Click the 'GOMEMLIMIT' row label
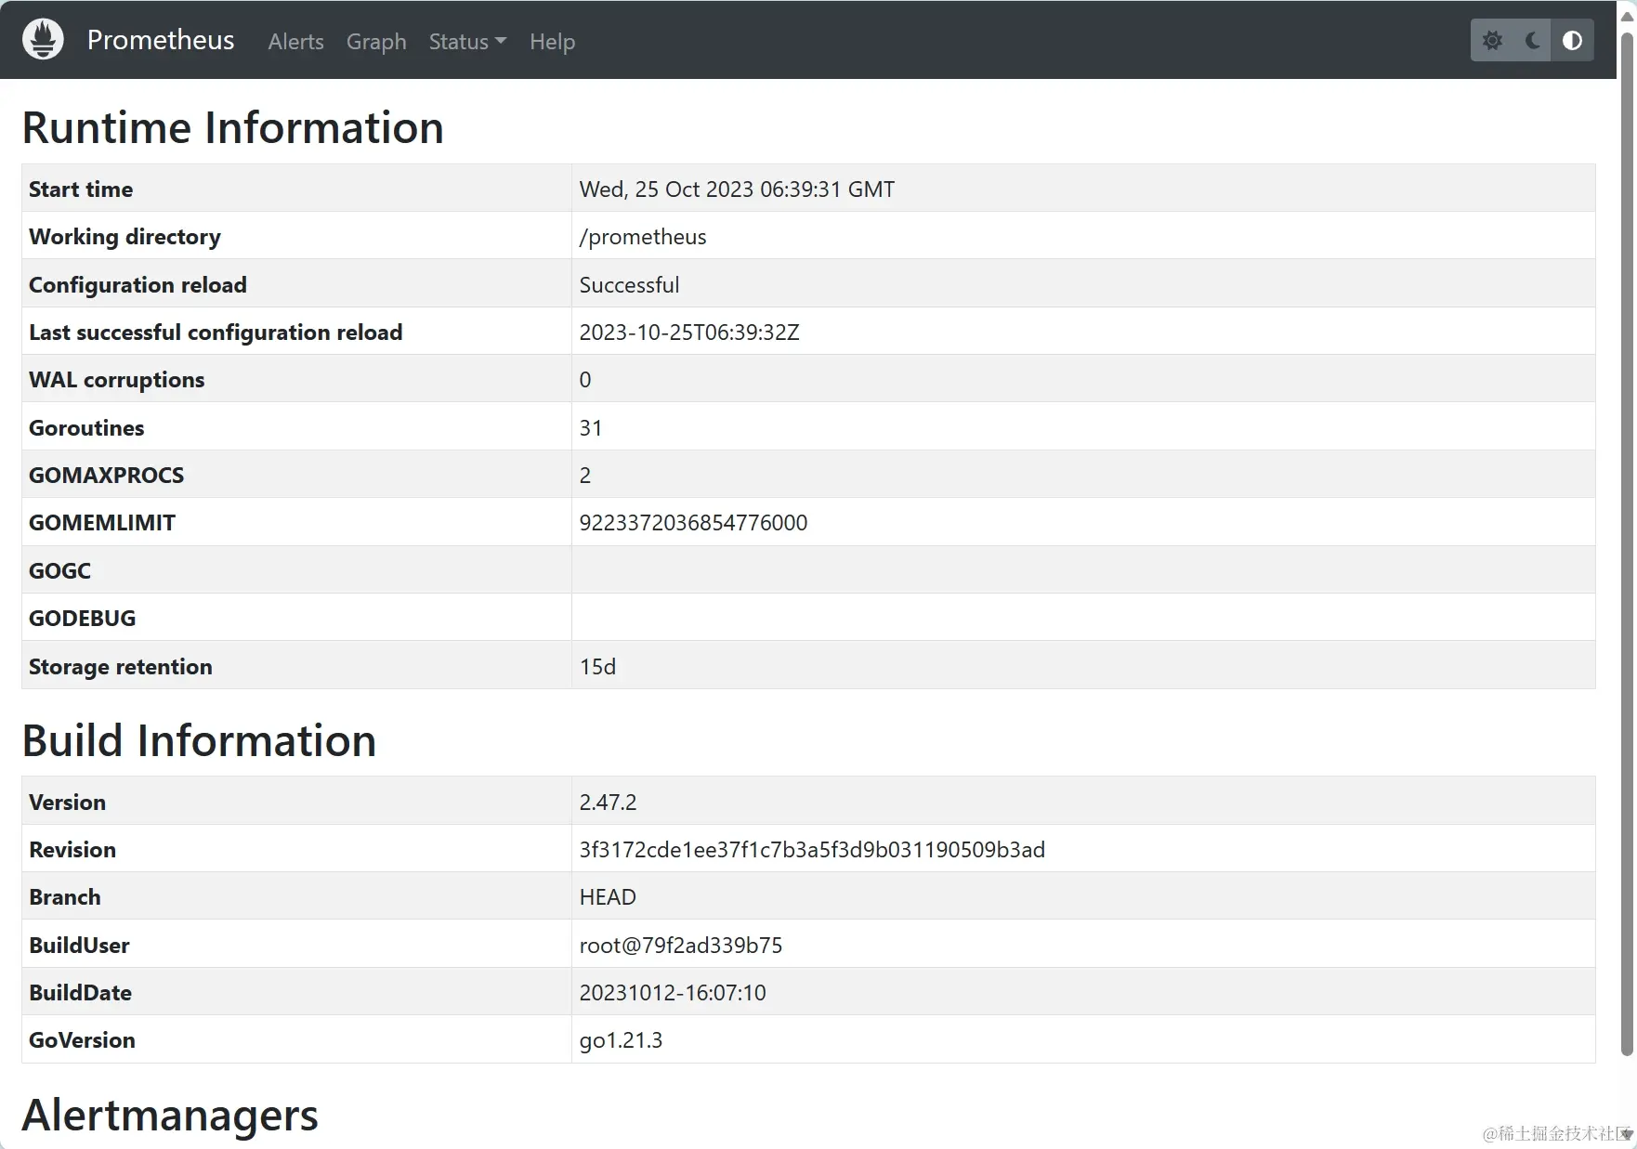 [102, 523]
